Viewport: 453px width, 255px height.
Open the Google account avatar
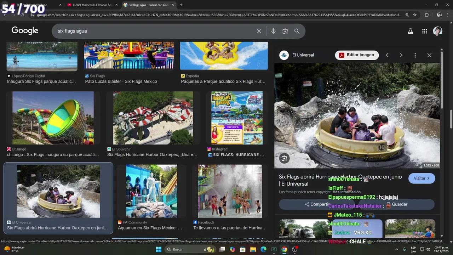tap(438, 31)
